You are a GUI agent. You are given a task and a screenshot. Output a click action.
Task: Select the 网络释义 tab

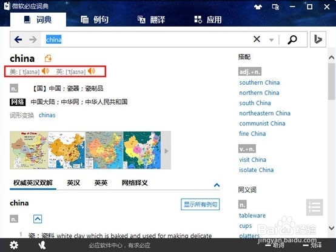click(135, 183)
